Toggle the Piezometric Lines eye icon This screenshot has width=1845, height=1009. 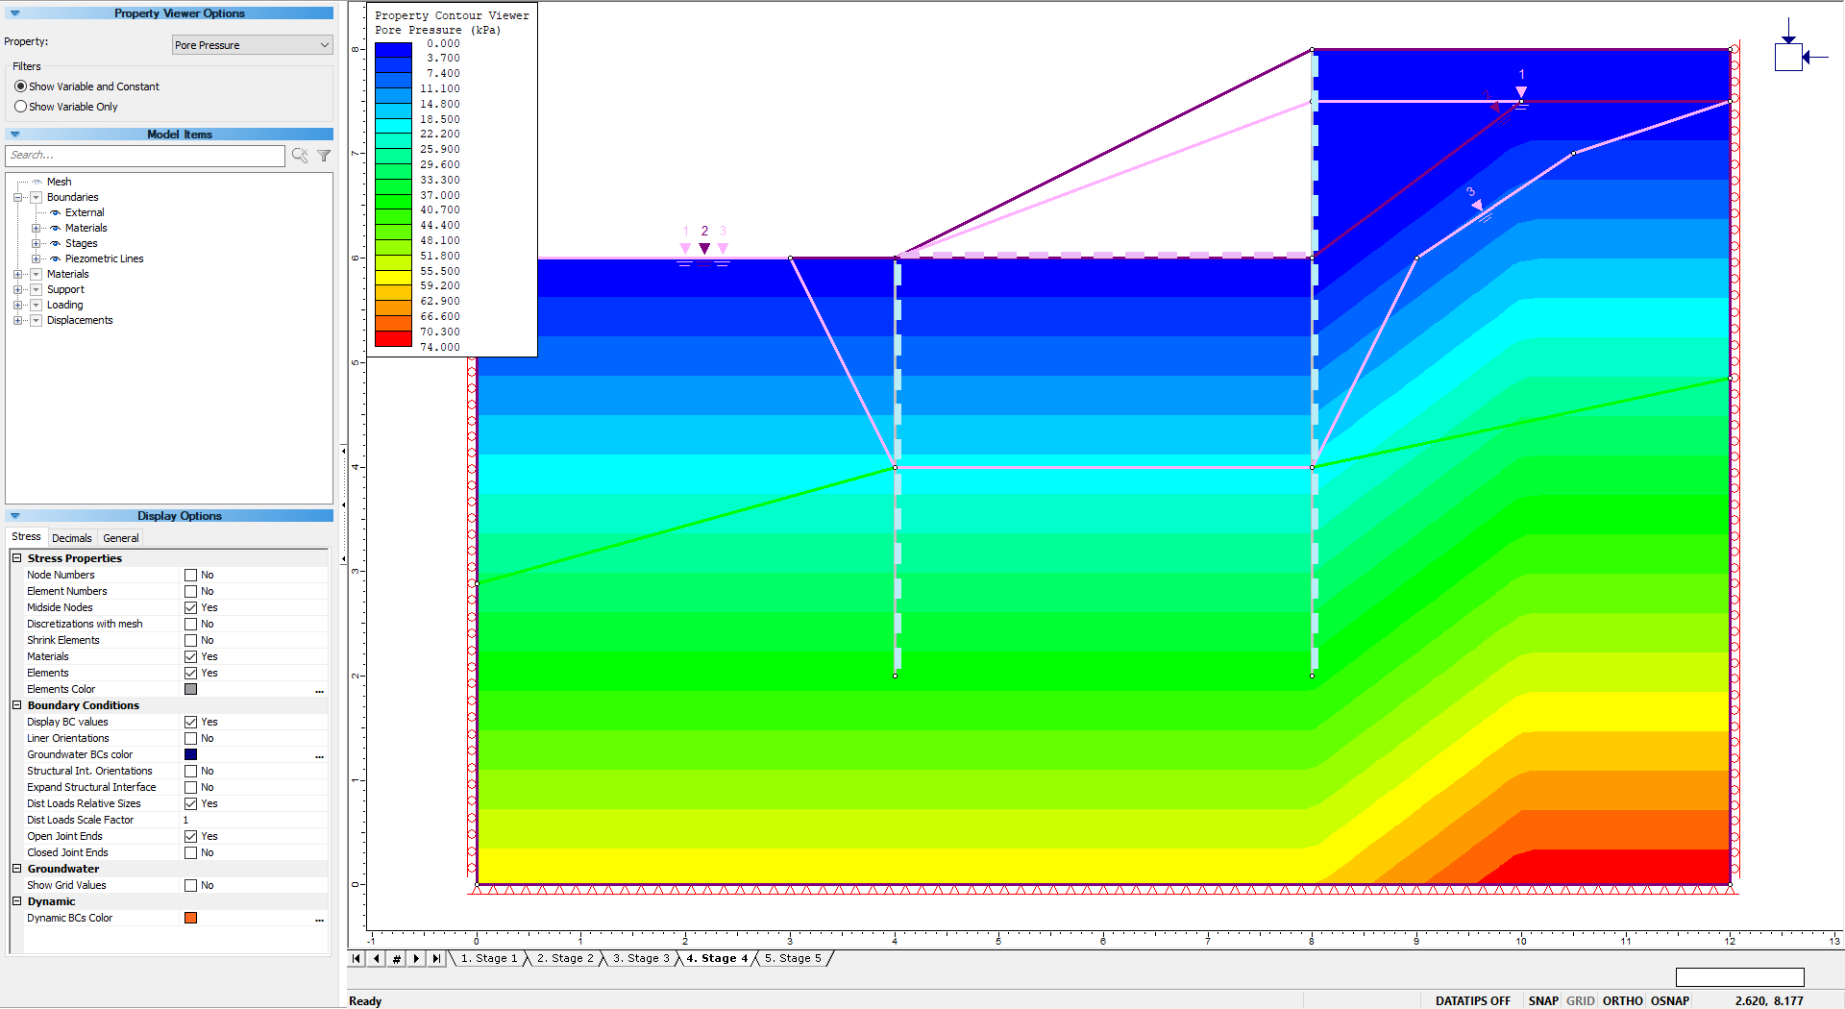pyautogui.click(x=56, y=258)
